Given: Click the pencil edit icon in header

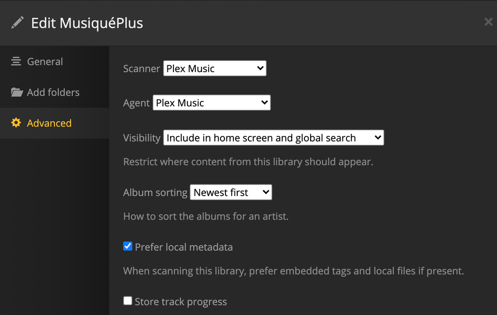Looking at the screenshot, I should [17, 22].
